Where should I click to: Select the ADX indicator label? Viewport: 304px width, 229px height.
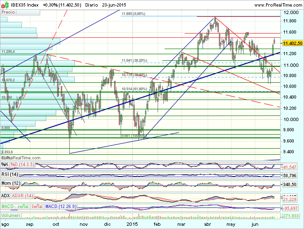point(6,195)
